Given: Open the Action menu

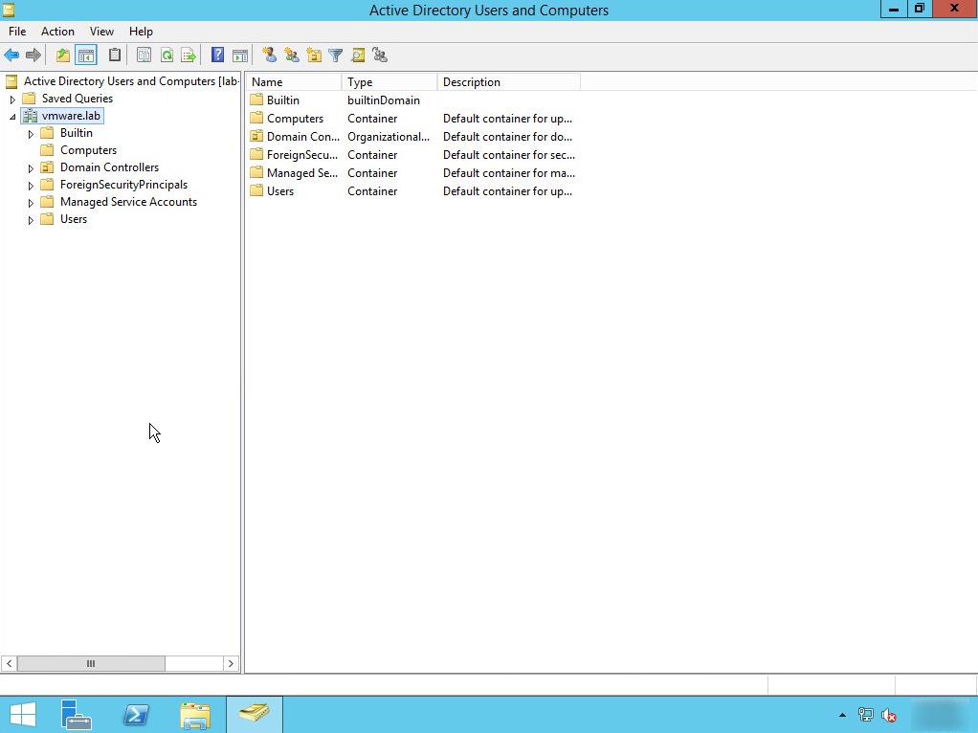Looking at the screenshot, I should (x=57, y=31).
